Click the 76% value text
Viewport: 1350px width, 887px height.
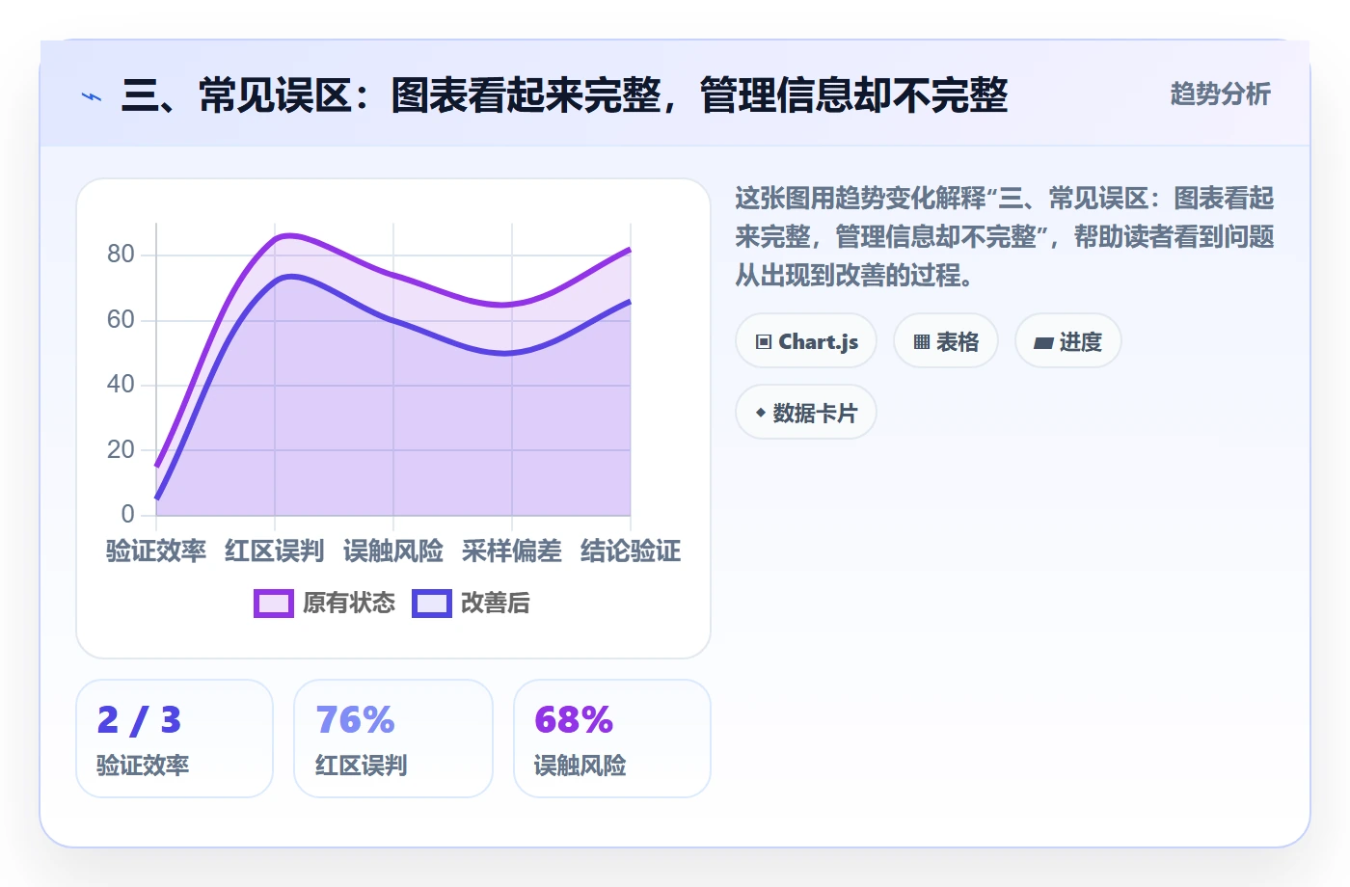(x=356, y=720)
